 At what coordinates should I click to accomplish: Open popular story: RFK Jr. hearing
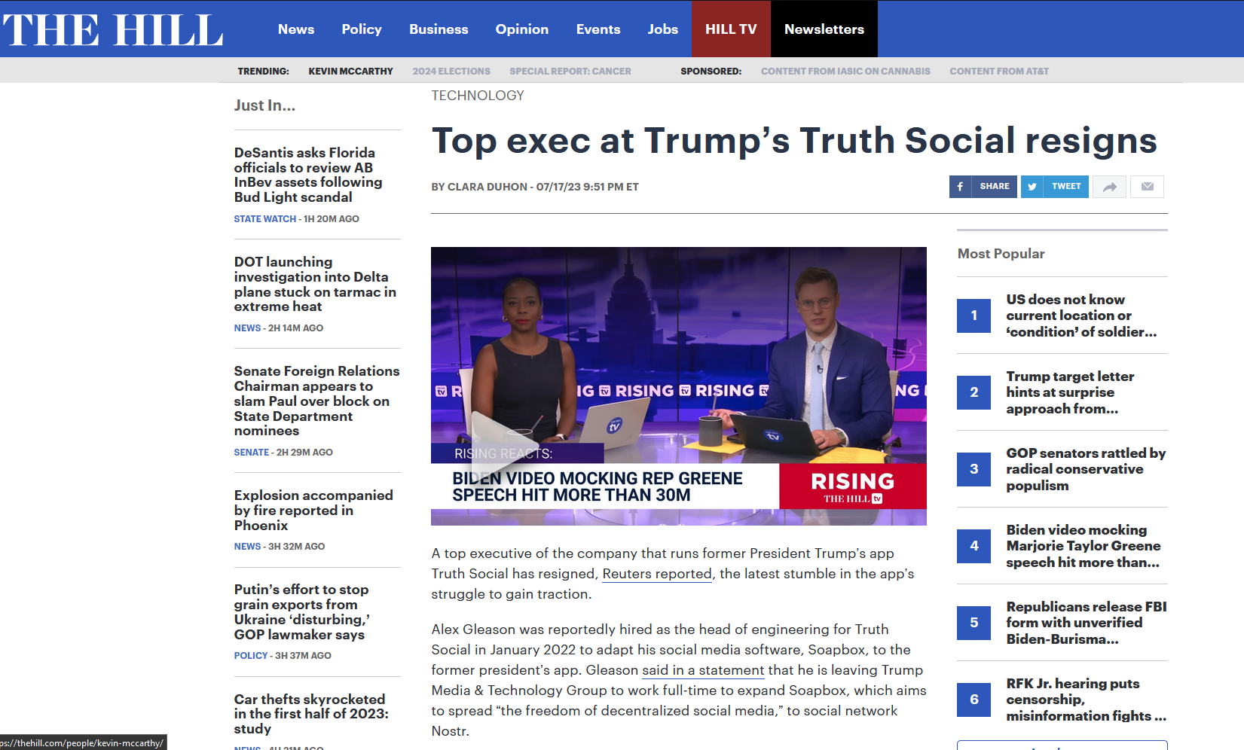point(1086,700)
